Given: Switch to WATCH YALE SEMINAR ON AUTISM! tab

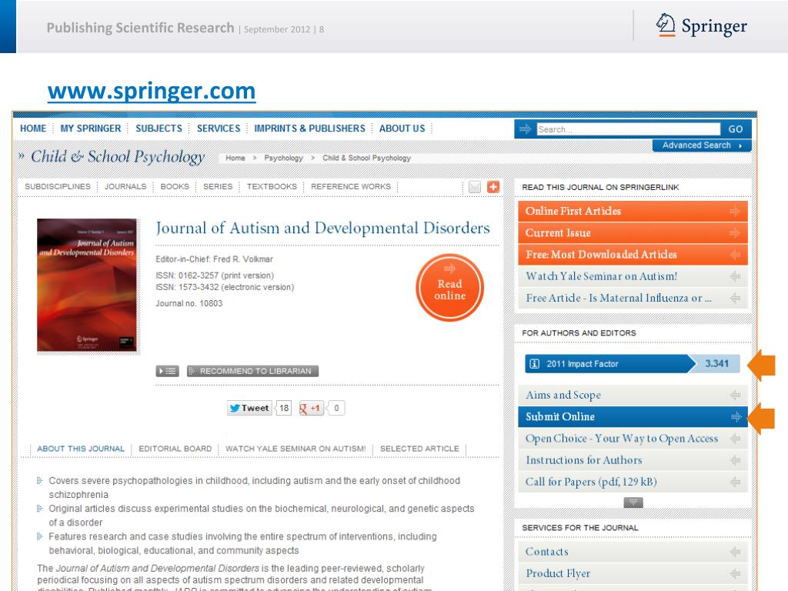Looking at the screenshot, I should click(x=295, y=449).
